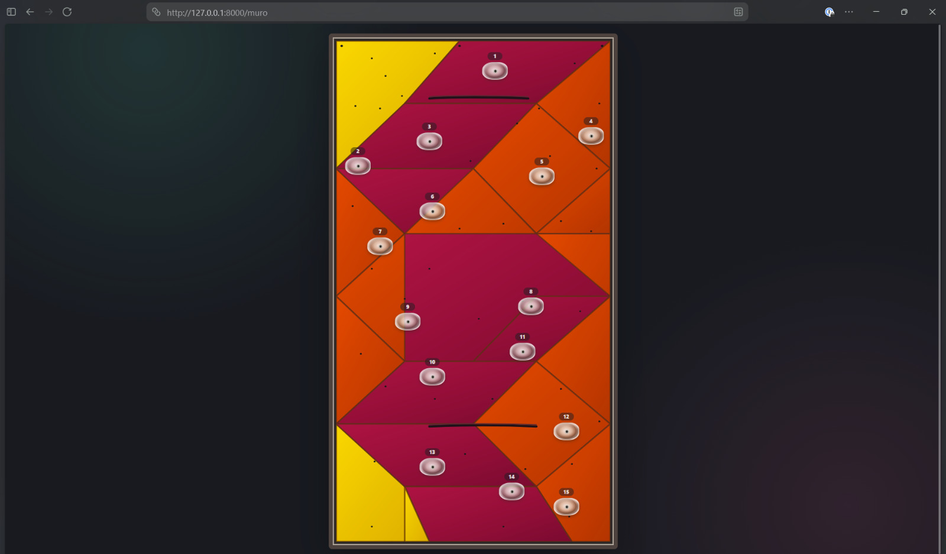This screenshot has width=946, height=554.
Task: View site connection information icon
Action: 156,12
